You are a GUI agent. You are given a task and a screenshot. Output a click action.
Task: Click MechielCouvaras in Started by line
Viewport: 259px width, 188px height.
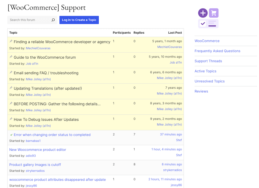[x=38, y=48]
